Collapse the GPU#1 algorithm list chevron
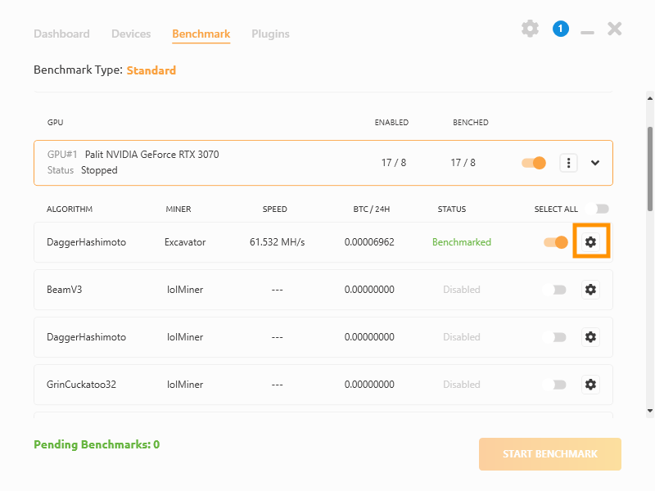The height and width of the screenshot is (491, 655). (595, 162)
